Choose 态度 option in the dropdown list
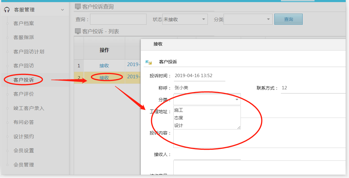This screenshot has height=178, width=349. point(179,118)
